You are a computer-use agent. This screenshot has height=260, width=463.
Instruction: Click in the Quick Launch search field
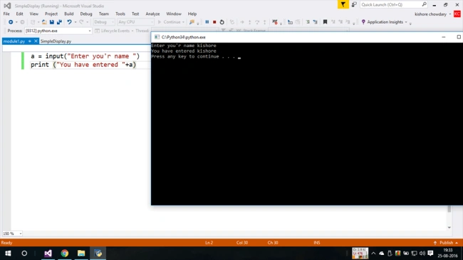coord(390,4)
